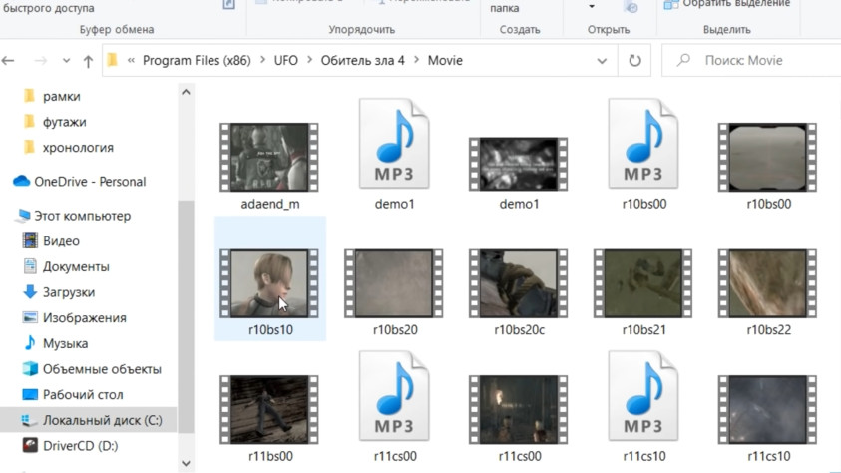841x473 pixels.
Task: Open the recent locations dropdown arrow
Action: click(x=66, y=61)
